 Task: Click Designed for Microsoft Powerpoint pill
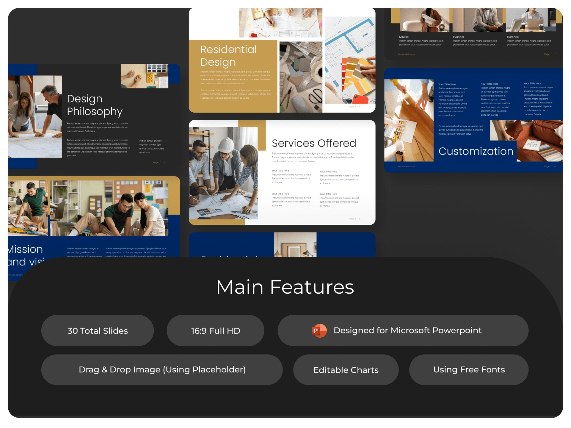pos(403,331)
